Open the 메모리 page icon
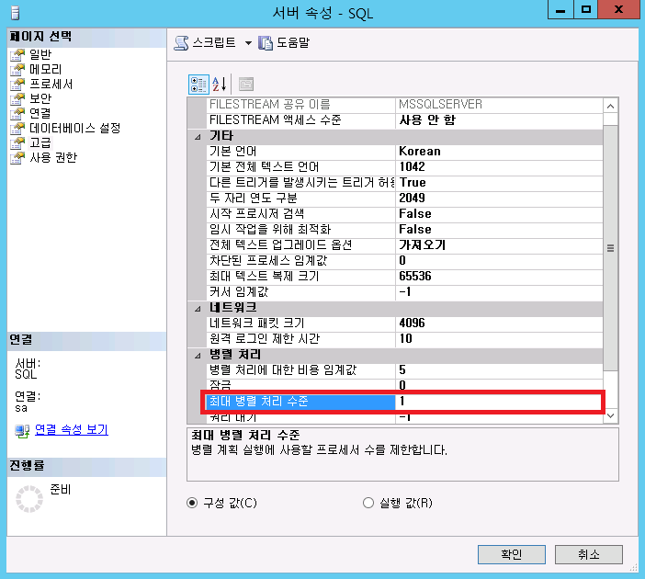 coord(17,70)
